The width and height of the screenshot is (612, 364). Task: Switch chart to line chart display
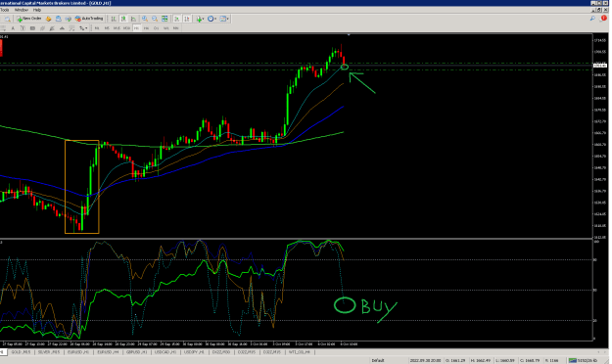[133, 19]
